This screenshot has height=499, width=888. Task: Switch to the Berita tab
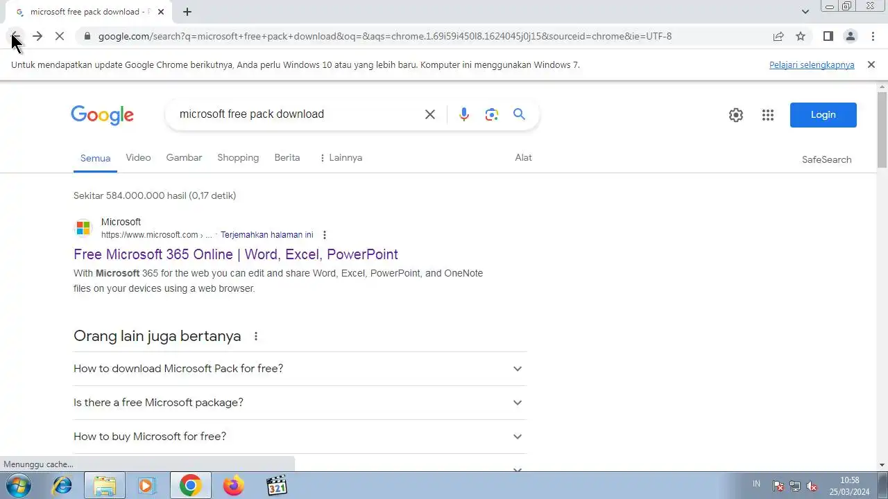287,158
